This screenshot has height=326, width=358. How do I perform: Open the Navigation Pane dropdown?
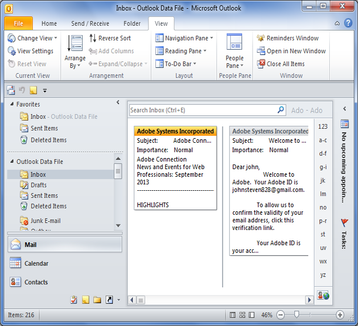(184, 38)
